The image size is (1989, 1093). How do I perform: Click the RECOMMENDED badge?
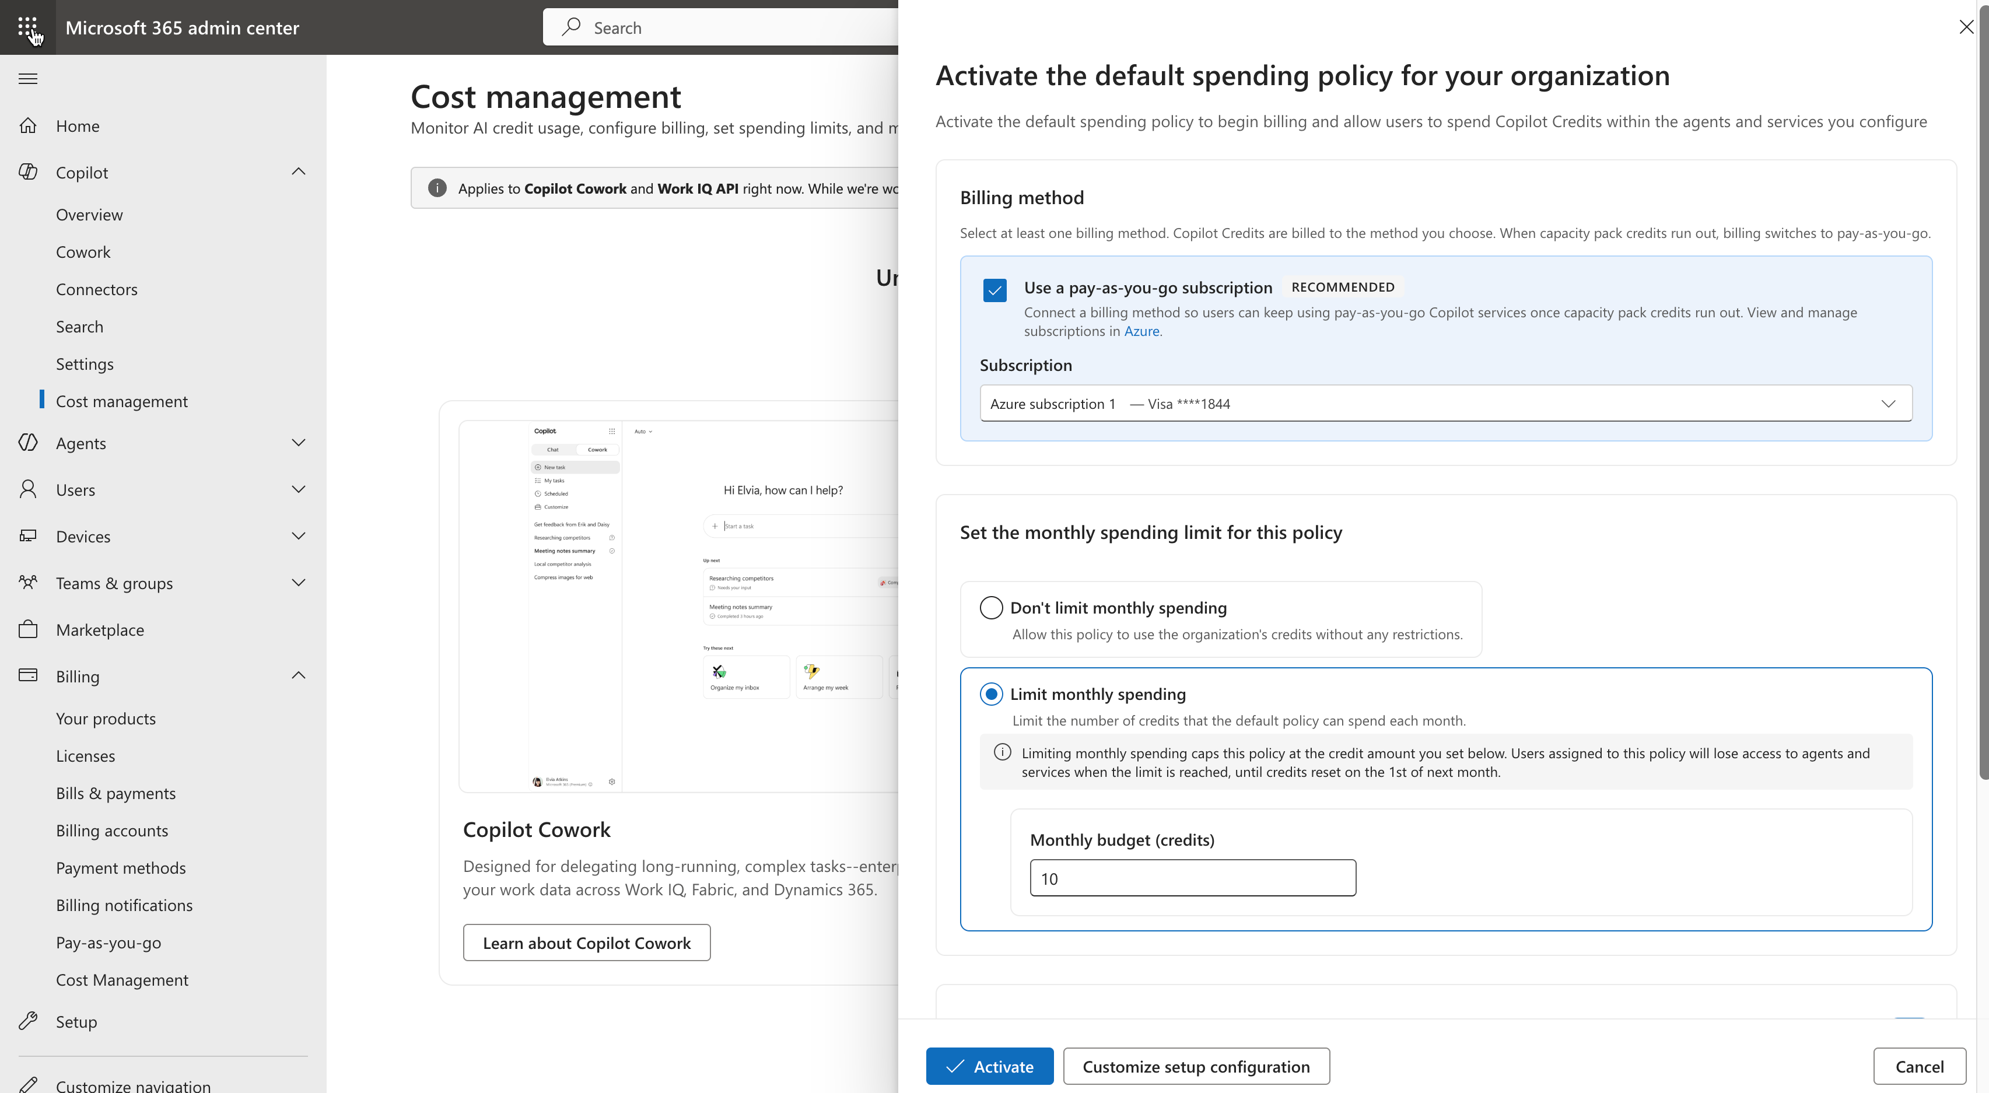click(1343, 287)
